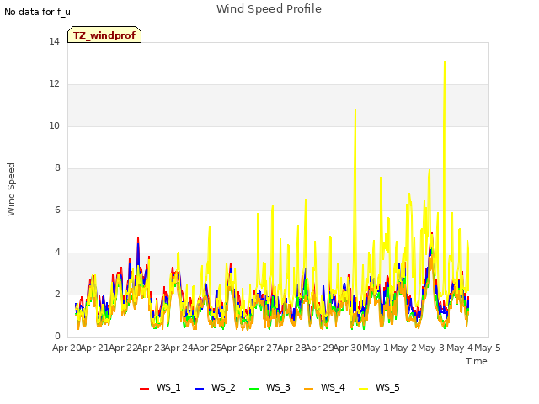Click the May 3 x-axis tick label
Image resolution: width=539 pixels, height=404 pixels.
[431, 348]
